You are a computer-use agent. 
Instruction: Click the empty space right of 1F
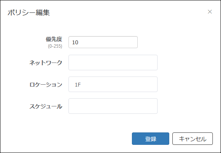click(119, 84)
